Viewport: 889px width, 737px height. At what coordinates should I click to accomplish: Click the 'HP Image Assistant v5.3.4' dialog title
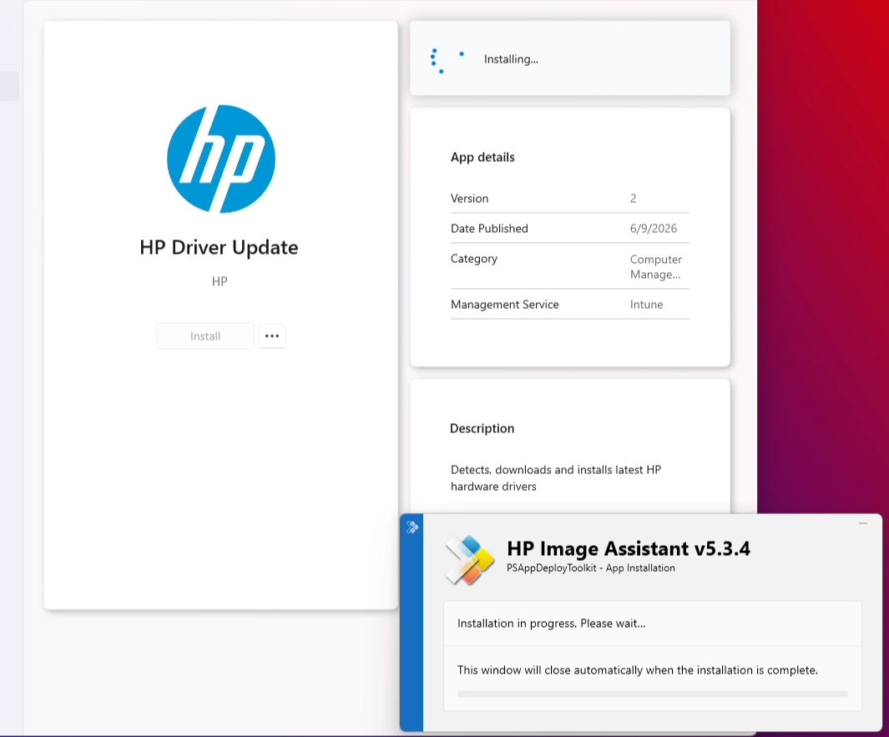point(629,548)
